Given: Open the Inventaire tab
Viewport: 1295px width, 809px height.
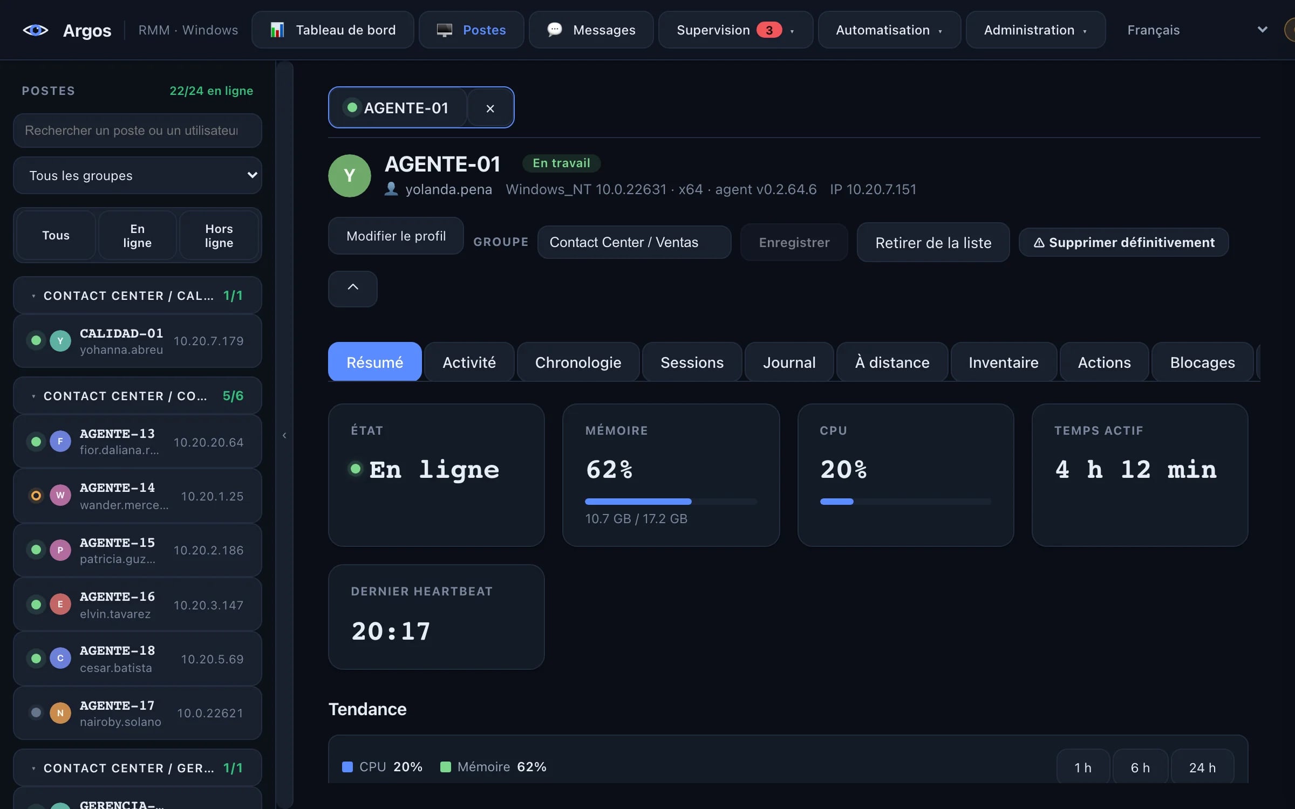Looking at the screenshot, I should point(1003,362).
